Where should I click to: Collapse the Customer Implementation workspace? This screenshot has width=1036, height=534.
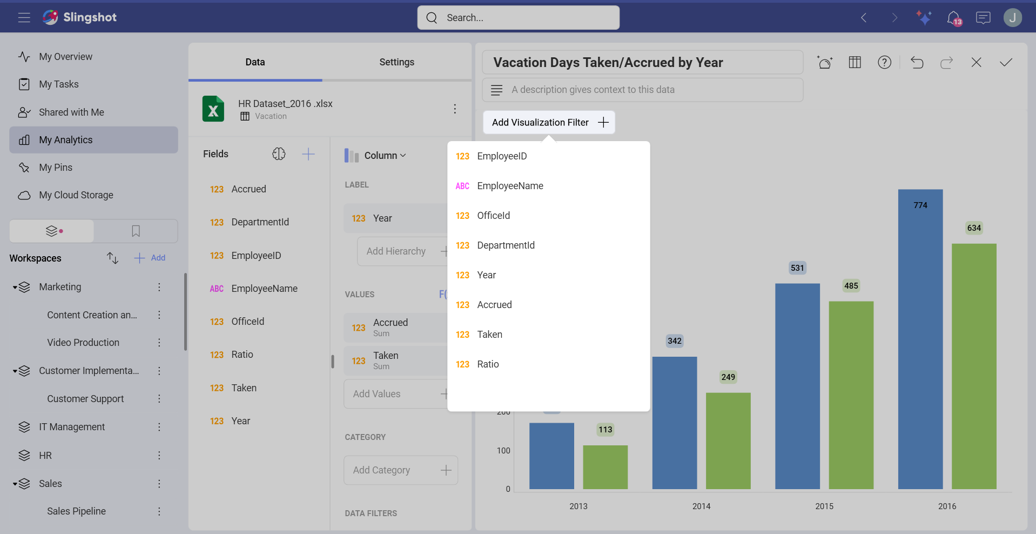coord(15,371)
